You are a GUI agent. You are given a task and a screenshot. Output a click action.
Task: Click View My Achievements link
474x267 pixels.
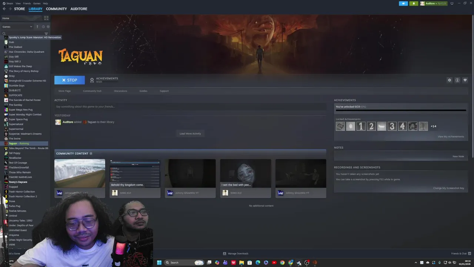(451, 136)
